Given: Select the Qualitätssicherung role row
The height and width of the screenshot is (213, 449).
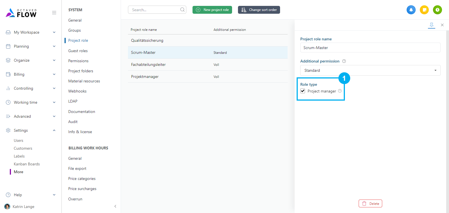Looking at the screenshot, I should coord(208,40).
